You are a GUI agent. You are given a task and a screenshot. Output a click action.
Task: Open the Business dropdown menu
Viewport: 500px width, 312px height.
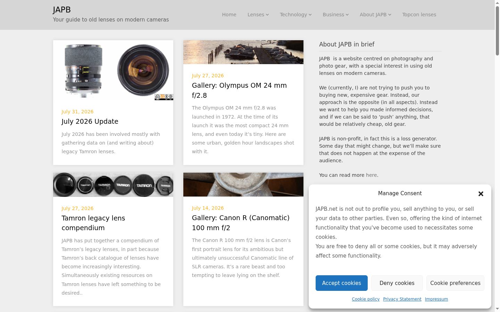click(x=336, y=15)
